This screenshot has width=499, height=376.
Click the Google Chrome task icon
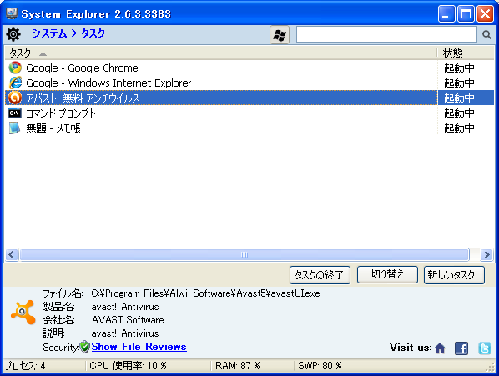point(15,68)
